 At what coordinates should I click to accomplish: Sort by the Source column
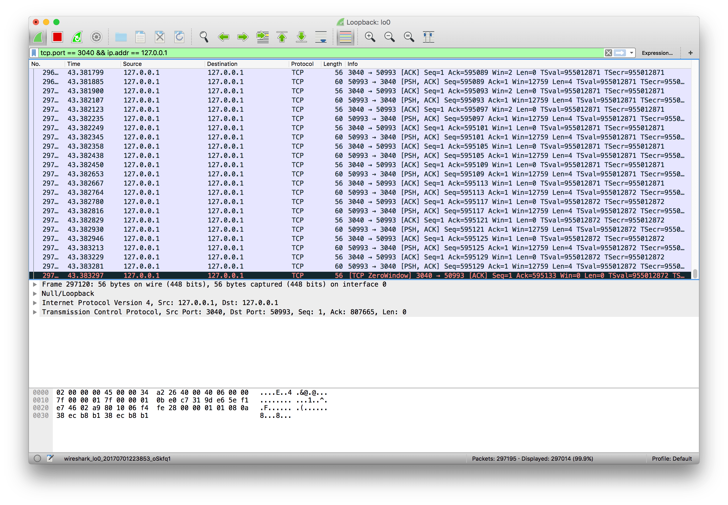click(x=163, y=64)
